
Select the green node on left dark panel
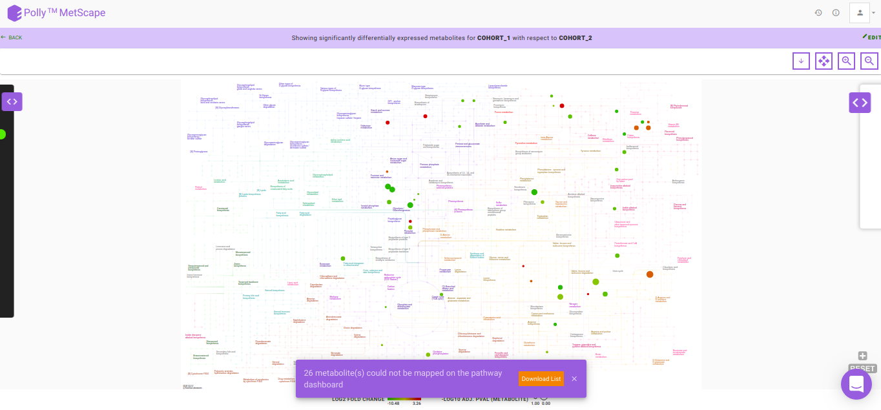(x=2, y=134)
